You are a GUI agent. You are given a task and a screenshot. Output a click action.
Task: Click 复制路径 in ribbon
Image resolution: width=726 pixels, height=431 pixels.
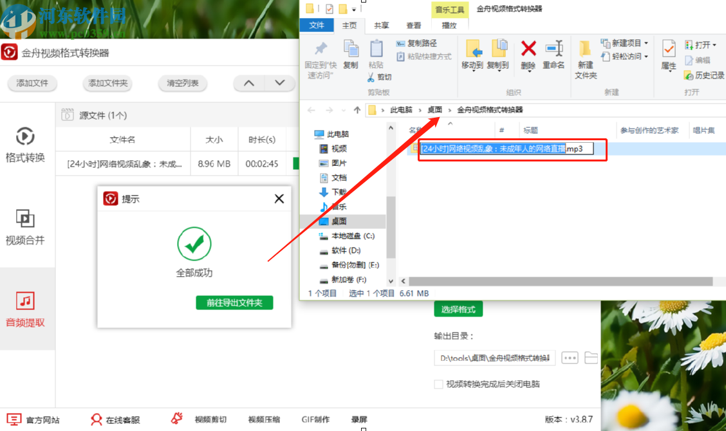click(x=416, y=43)
